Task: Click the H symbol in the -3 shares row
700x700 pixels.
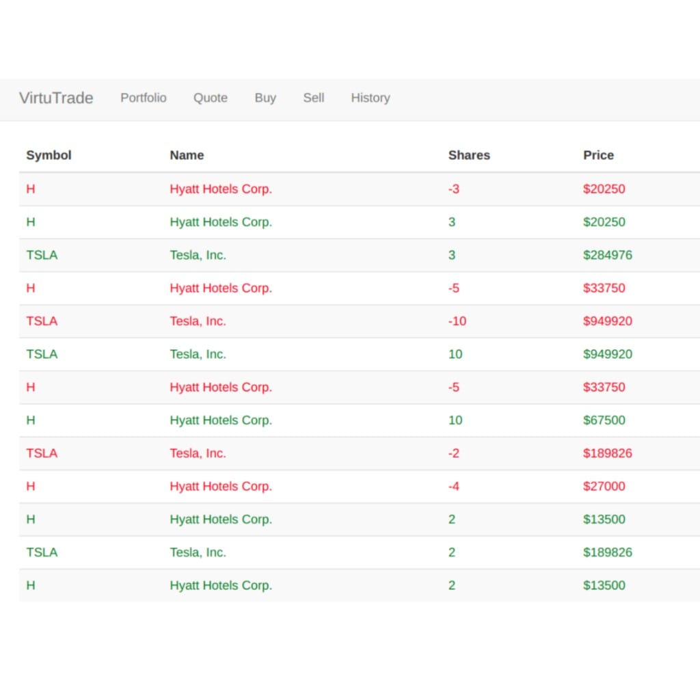Action: (30, 189)
